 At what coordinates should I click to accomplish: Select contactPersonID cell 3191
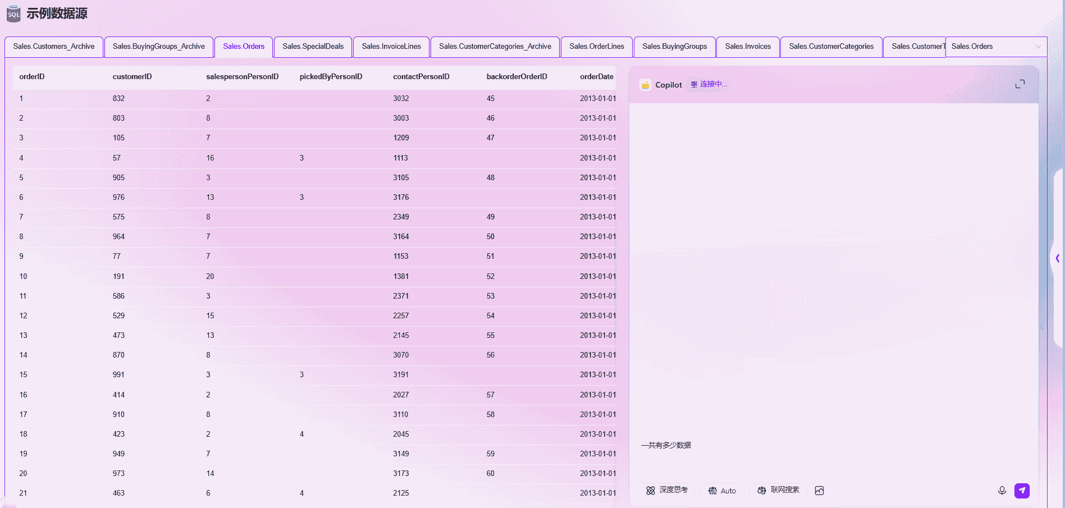(401, 375)
